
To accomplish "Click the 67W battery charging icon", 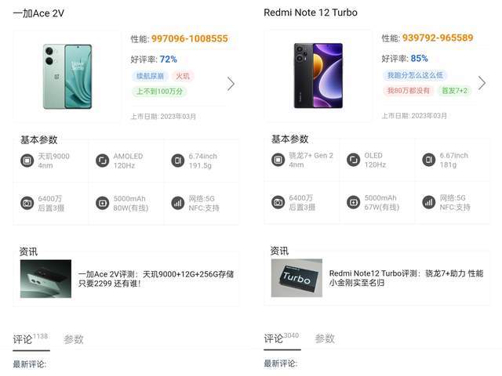I will point(354,202).
